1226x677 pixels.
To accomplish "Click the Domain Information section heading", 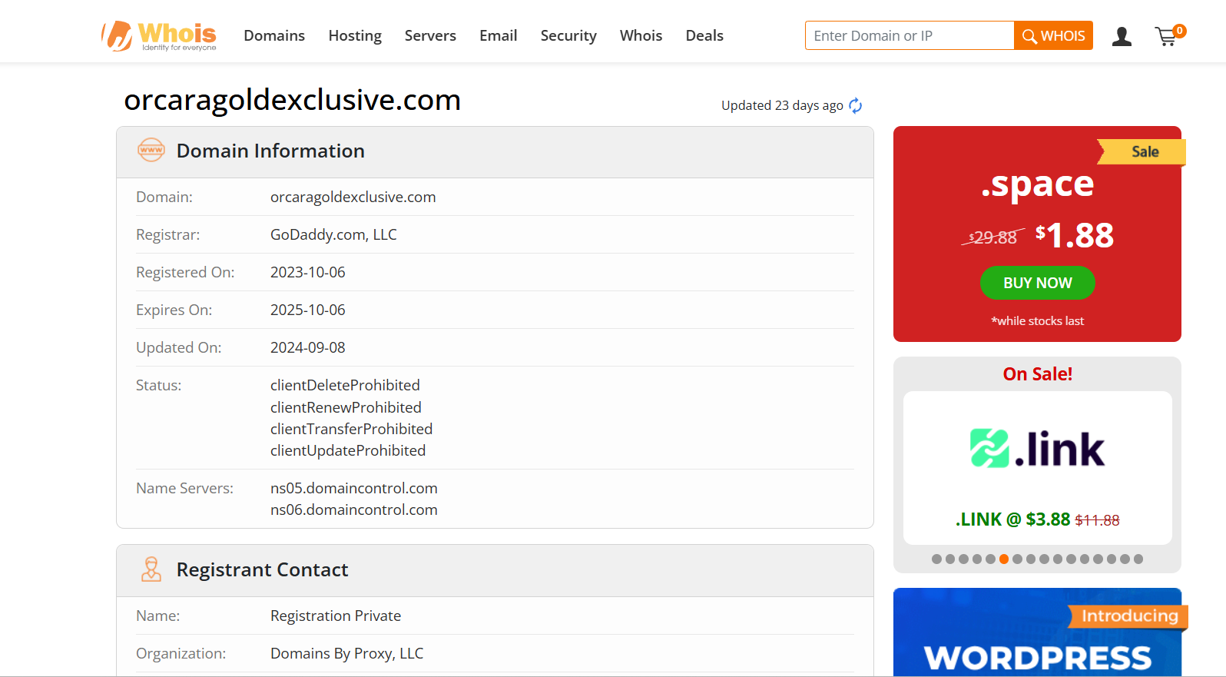I will coord(270,151).
